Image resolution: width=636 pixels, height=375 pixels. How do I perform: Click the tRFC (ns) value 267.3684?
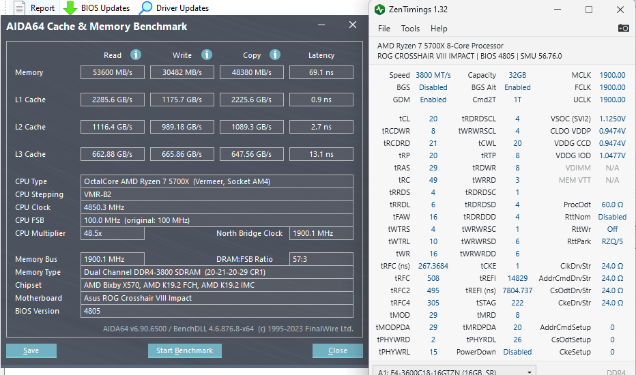(433, 266)
